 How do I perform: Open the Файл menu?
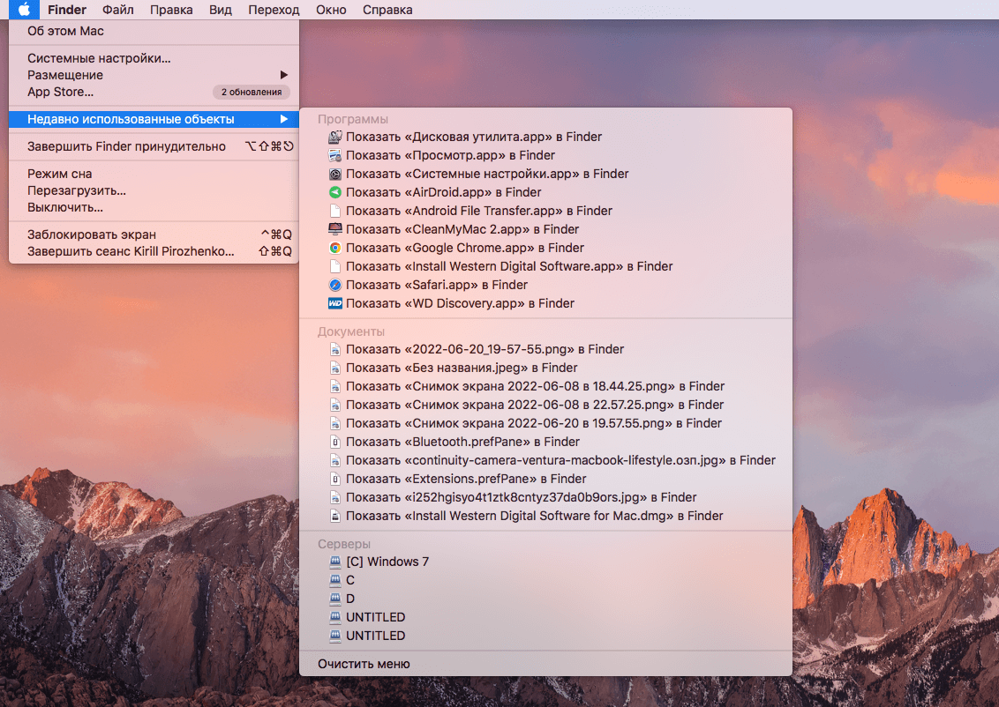coord(118,10)
